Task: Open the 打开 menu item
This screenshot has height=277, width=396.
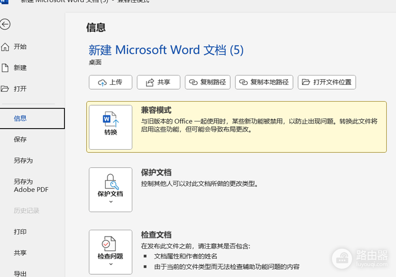Action: coord(20,89)
